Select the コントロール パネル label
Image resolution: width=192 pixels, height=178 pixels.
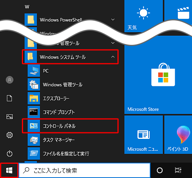tap(59, 126)
